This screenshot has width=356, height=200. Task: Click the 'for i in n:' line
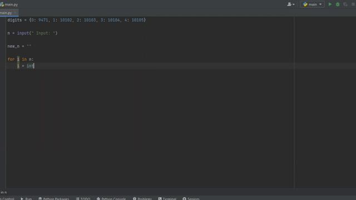pyautogui.click(x=21, y=59)
